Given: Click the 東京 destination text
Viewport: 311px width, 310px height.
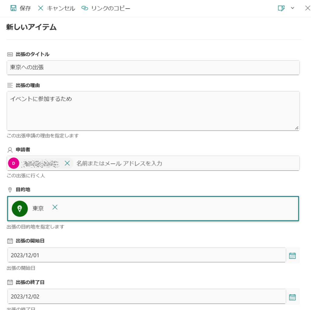Looking at the screenshot, I should pos(38,208).
